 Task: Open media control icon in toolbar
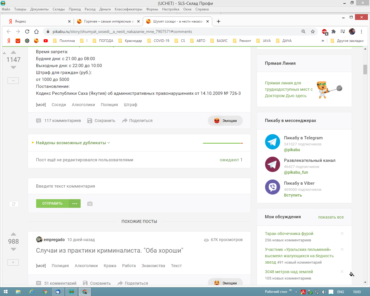(x=343, y=32)
